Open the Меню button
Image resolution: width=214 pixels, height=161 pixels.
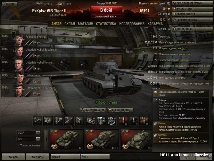pyautogui.click(x=10, y=4)
